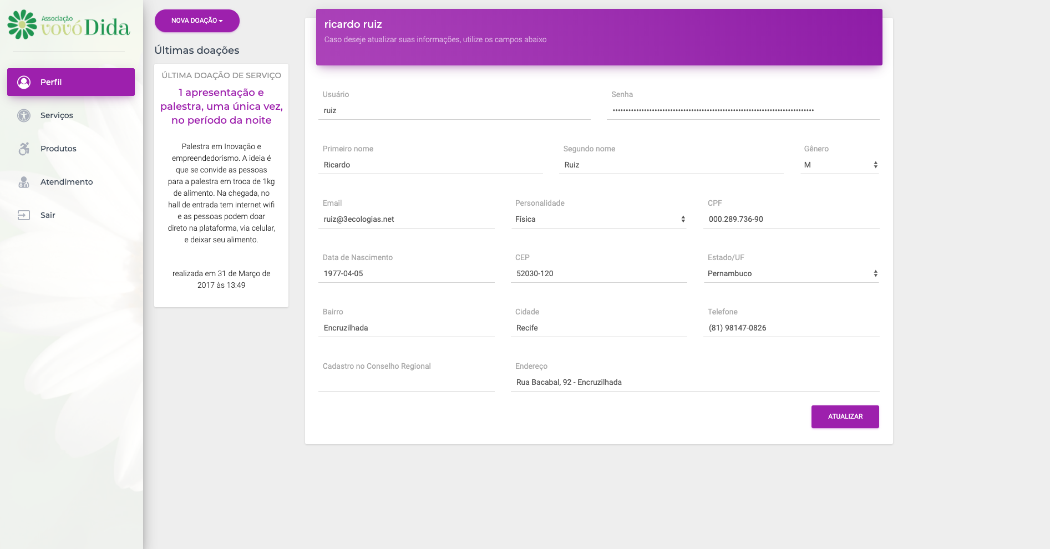Click into the Senha password field
The height and width of the screenshot is (549, 1050).
(743, 110)
